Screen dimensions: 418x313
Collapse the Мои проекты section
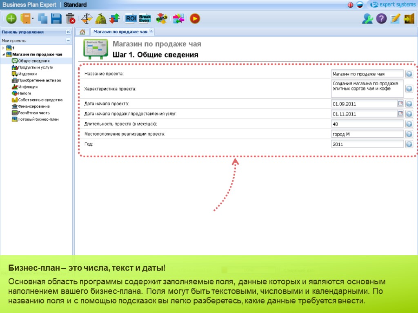click(x=68, y=40)
